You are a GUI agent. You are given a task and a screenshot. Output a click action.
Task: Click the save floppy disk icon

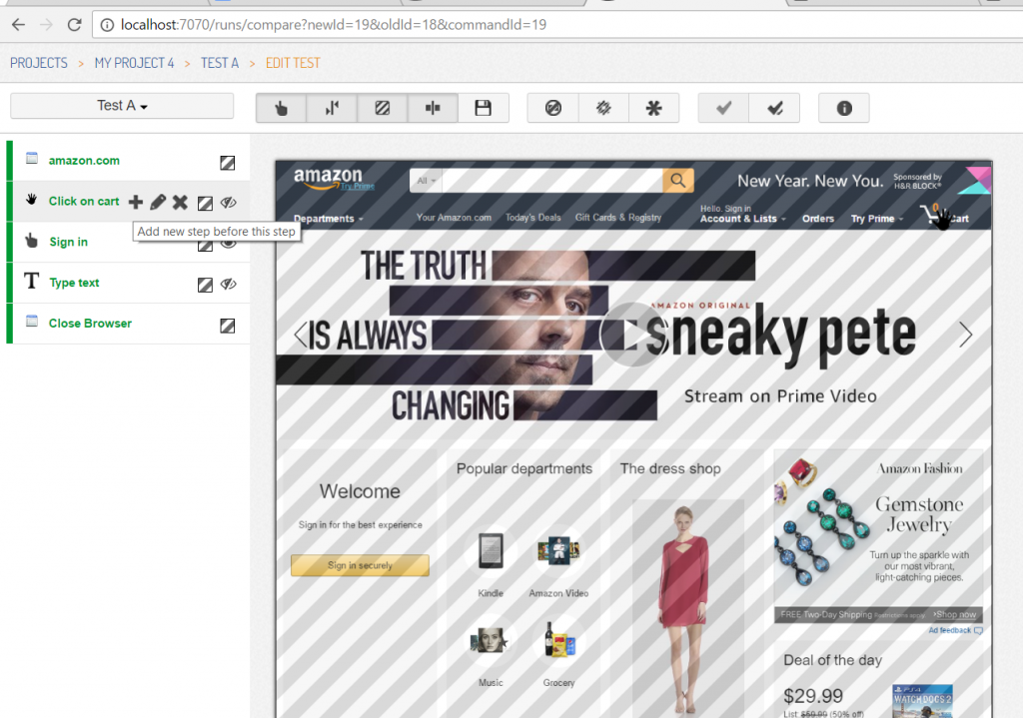pos(484,108)
